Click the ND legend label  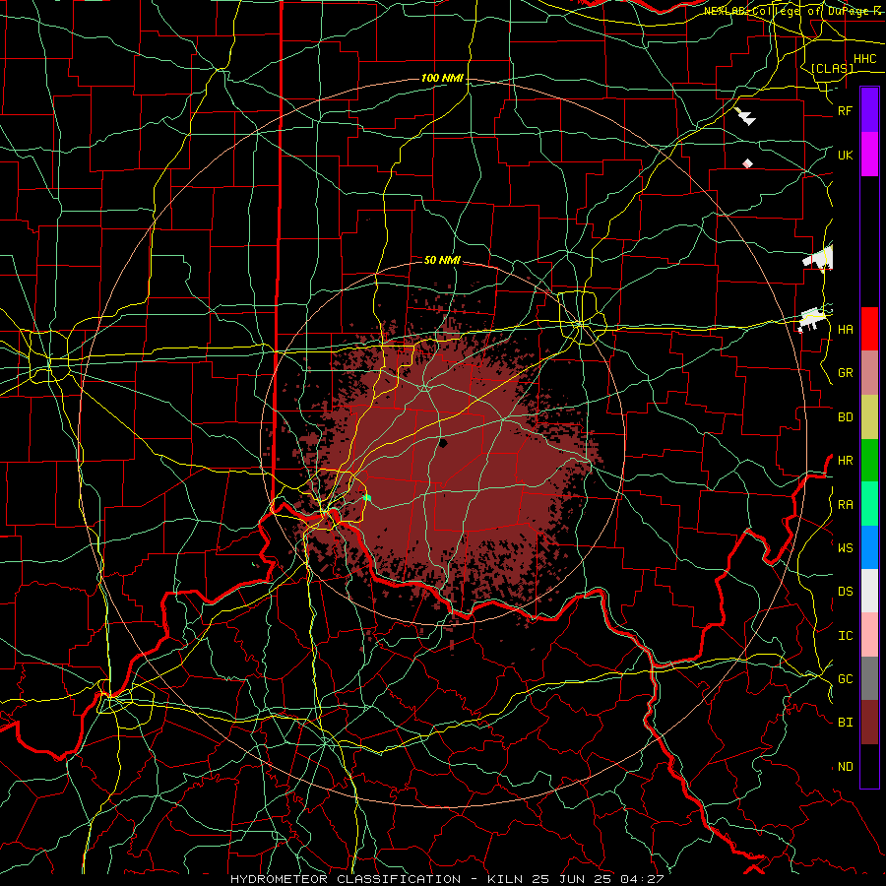pos(845,766)
